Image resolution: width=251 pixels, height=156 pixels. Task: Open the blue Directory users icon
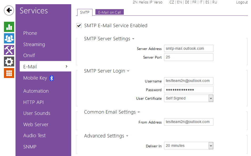coord(9,38)
